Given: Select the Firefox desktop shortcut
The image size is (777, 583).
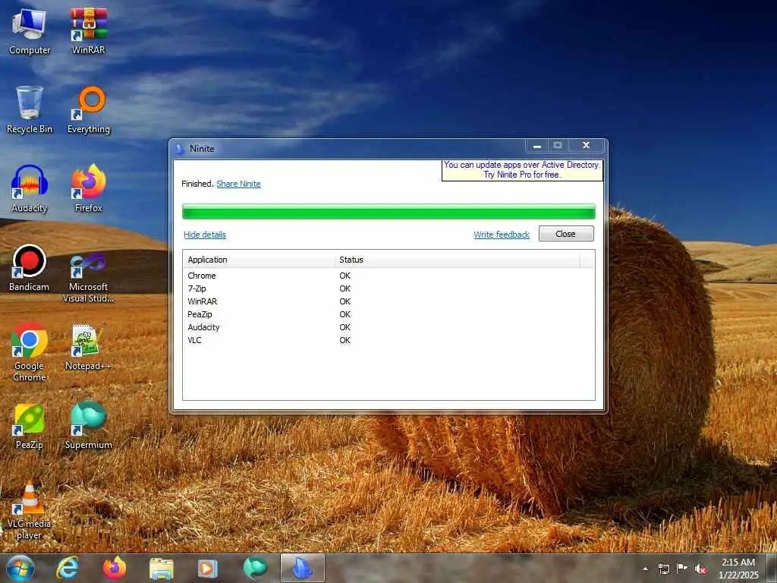Looking at the screenshot, I should (x=89, y=189).
